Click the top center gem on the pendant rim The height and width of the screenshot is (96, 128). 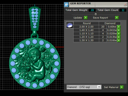(x=35, y=42)
